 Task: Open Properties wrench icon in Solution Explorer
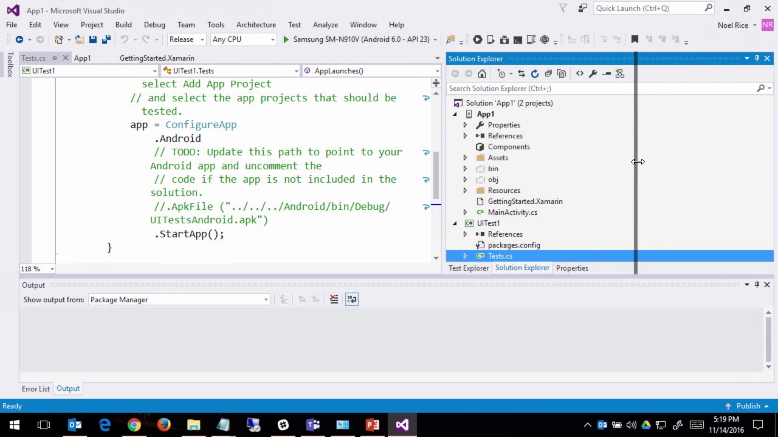point(593,73)
